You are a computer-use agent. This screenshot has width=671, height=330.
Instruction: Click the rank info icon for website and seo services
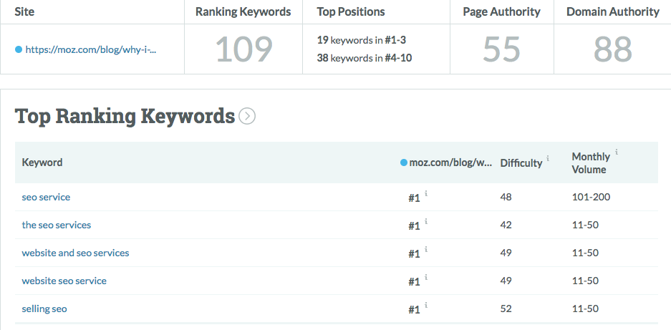[427, 249]
